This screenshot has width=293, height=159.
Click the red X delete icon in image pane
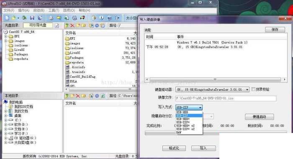click(72, 26)
